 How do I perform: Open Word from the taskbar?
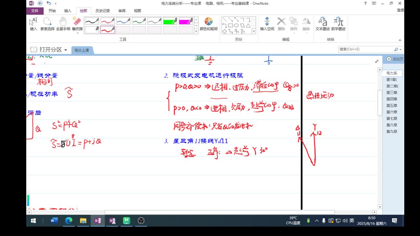pyautogui.click(x=54, y=221)
